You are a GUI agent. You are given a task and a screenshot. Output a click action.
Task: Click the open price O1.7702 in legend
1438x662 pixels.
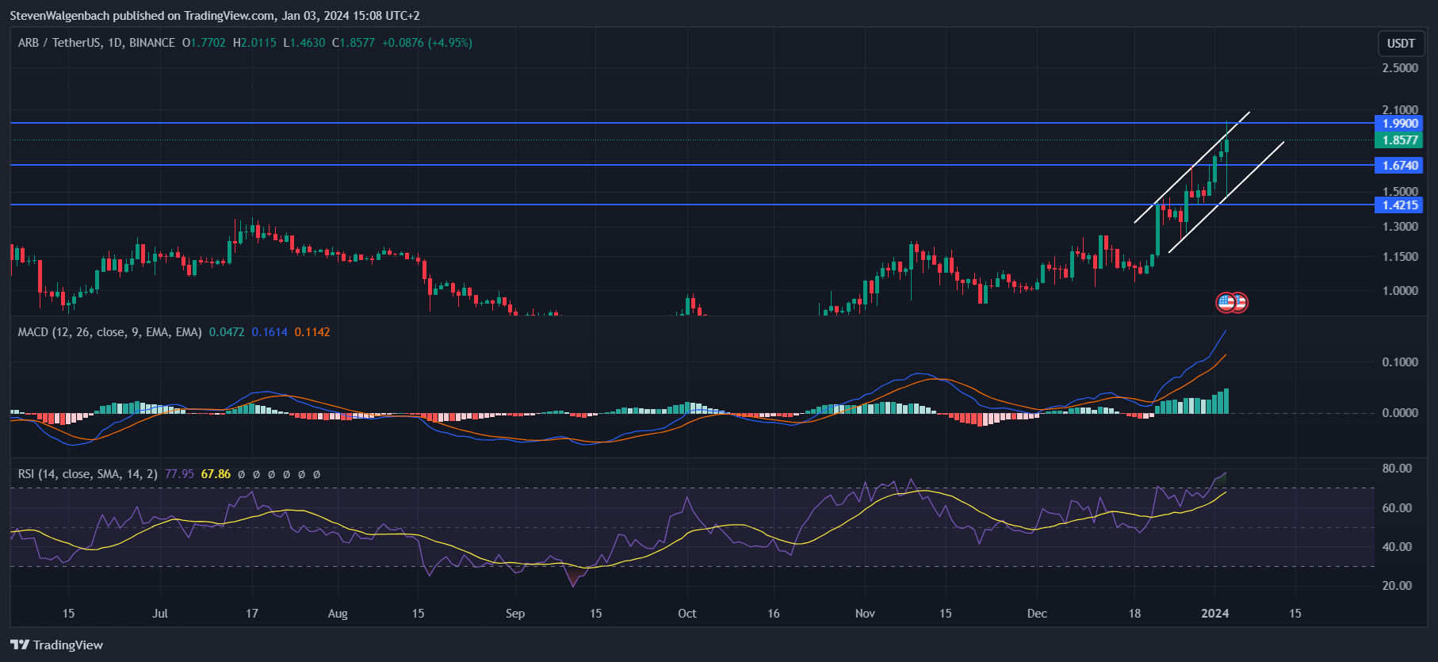pos(204,43)
